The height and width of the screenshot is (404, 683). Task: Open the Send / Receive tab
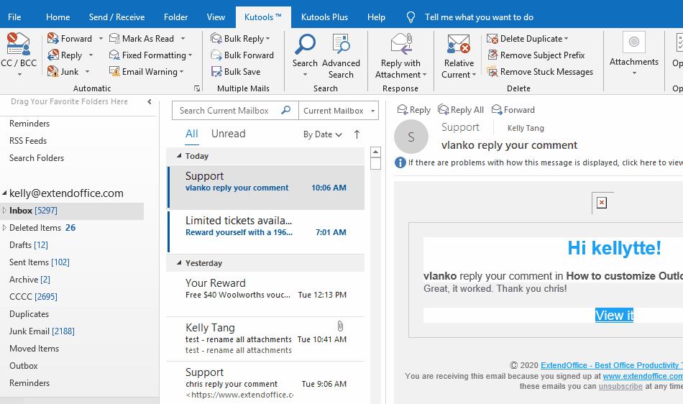coord(116,17)
